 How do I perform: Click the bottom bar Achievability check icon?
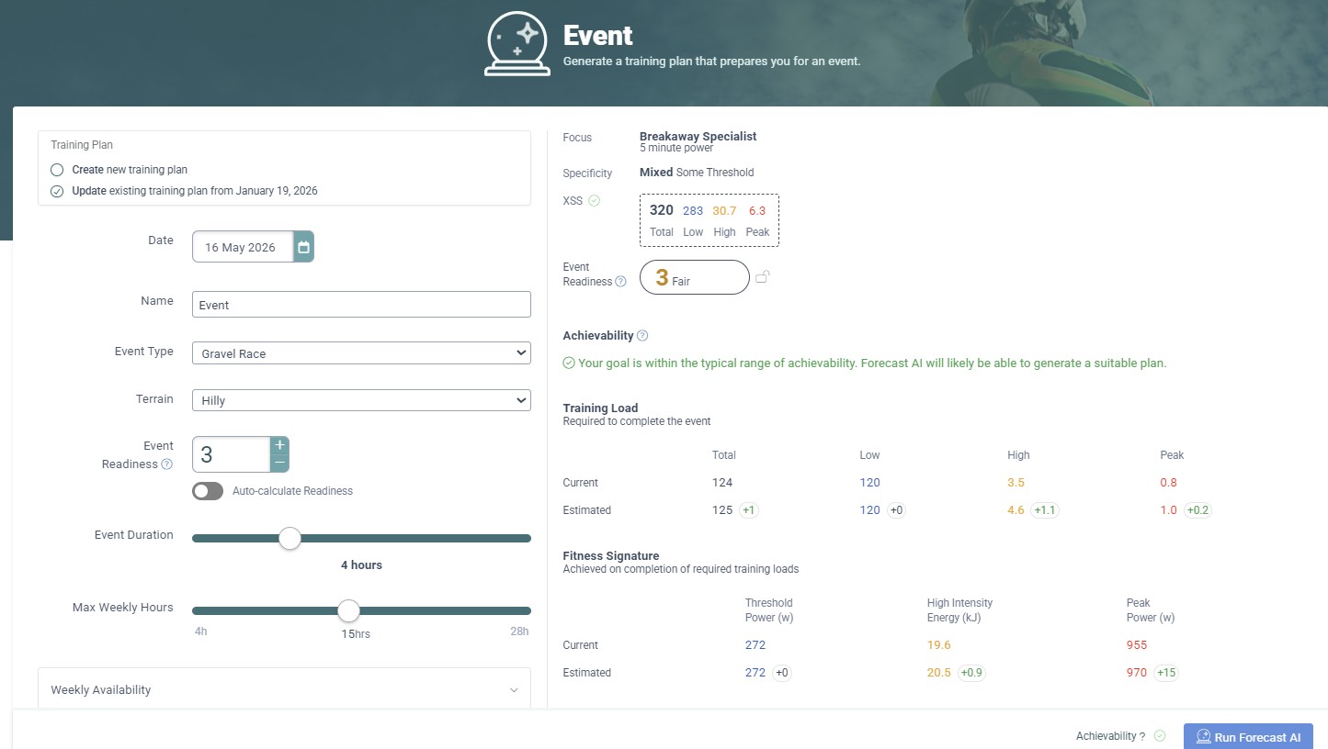click(1160, 736)
